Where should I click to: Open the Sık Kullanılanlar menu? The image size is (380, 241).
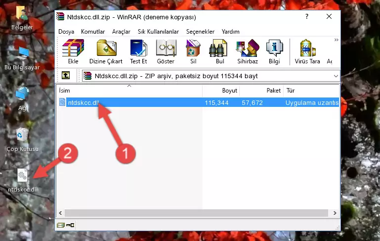158,32
